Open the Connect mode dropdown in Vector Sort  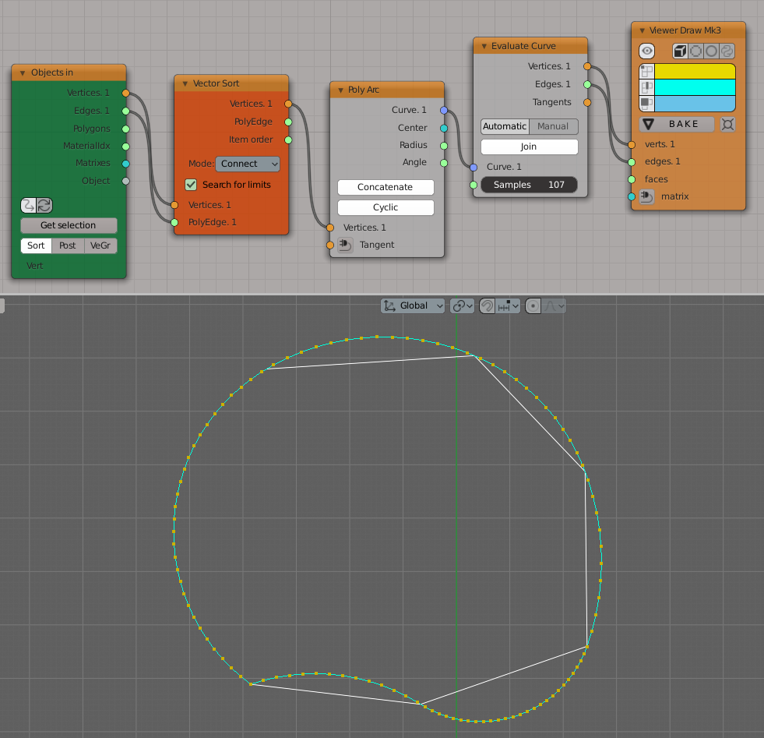pyautogui.click(x=248, y=164)
